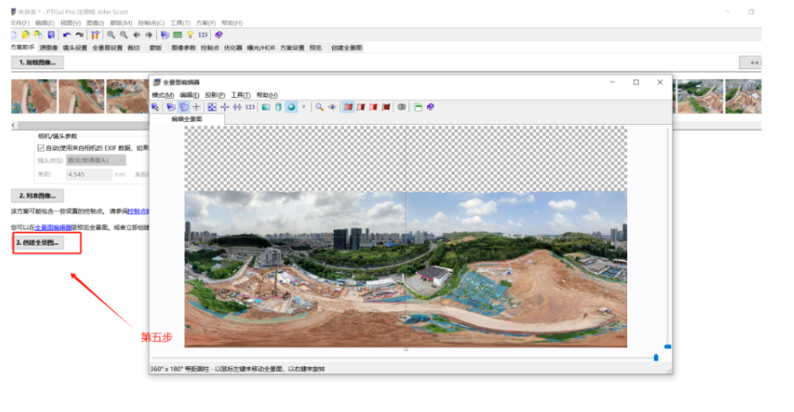The width and height of the screenshot is (794, 412).
Task: Toggle automatic EXIF data checkbox
Action: coord(41,148)
